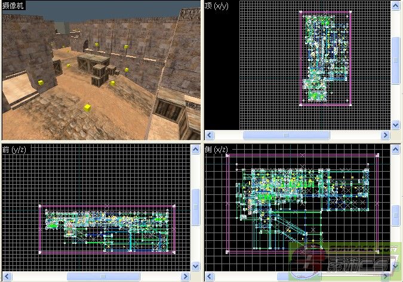Viewport: 403px width, 282px height.
Task: Select the 前 (y/z) front view label
Action: pyautogui.click(x=14, y=149)
